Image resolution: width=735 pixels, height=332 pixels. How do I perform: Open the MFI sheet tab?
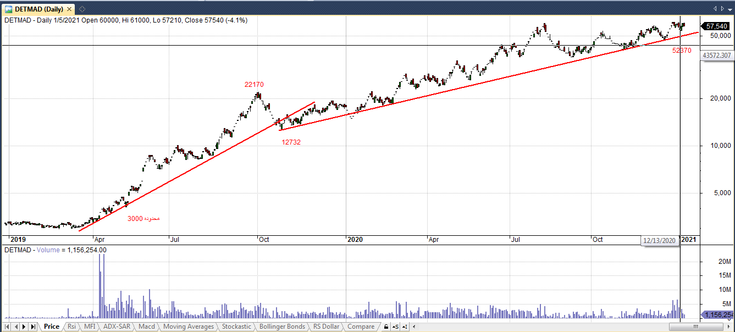[x=89, y=327]
